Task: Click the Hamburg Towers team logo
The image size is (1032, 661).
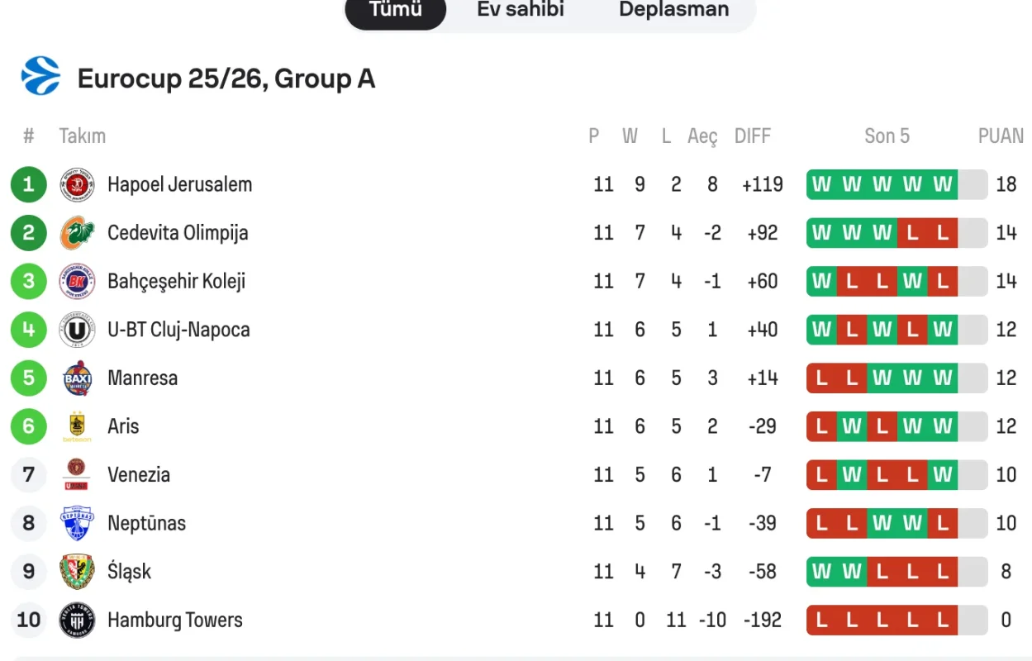Action: (77, 621)
